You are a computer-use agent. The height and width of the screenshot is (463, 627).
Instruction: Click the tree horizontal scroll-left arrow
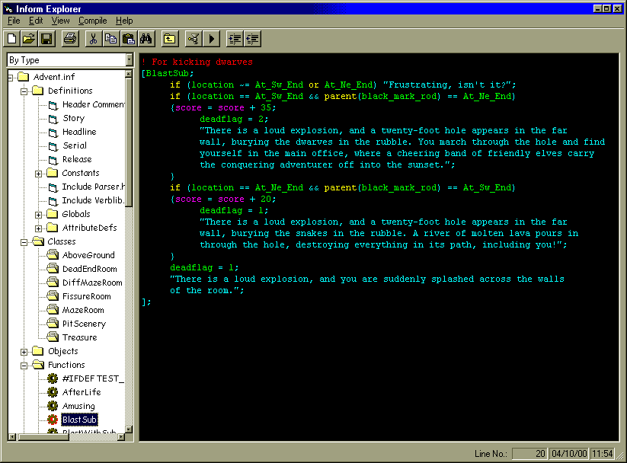[x=12, y=437]
